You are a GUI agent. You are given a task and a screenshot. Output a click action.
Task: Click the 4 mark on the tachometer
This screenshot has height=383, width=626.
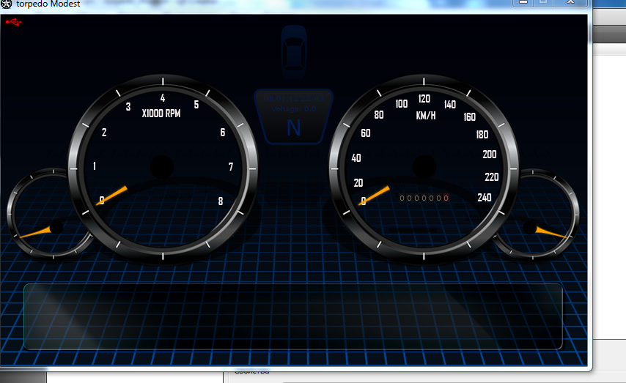pyautogui.click(x=162, y=98)
